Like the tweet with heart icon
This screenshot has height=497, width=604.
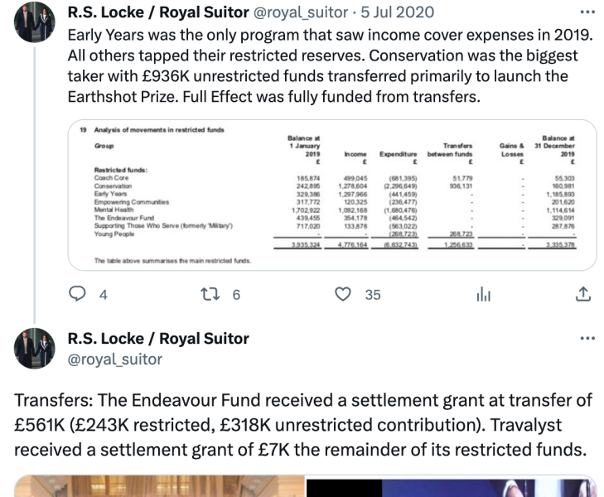[x=343, y=294]
